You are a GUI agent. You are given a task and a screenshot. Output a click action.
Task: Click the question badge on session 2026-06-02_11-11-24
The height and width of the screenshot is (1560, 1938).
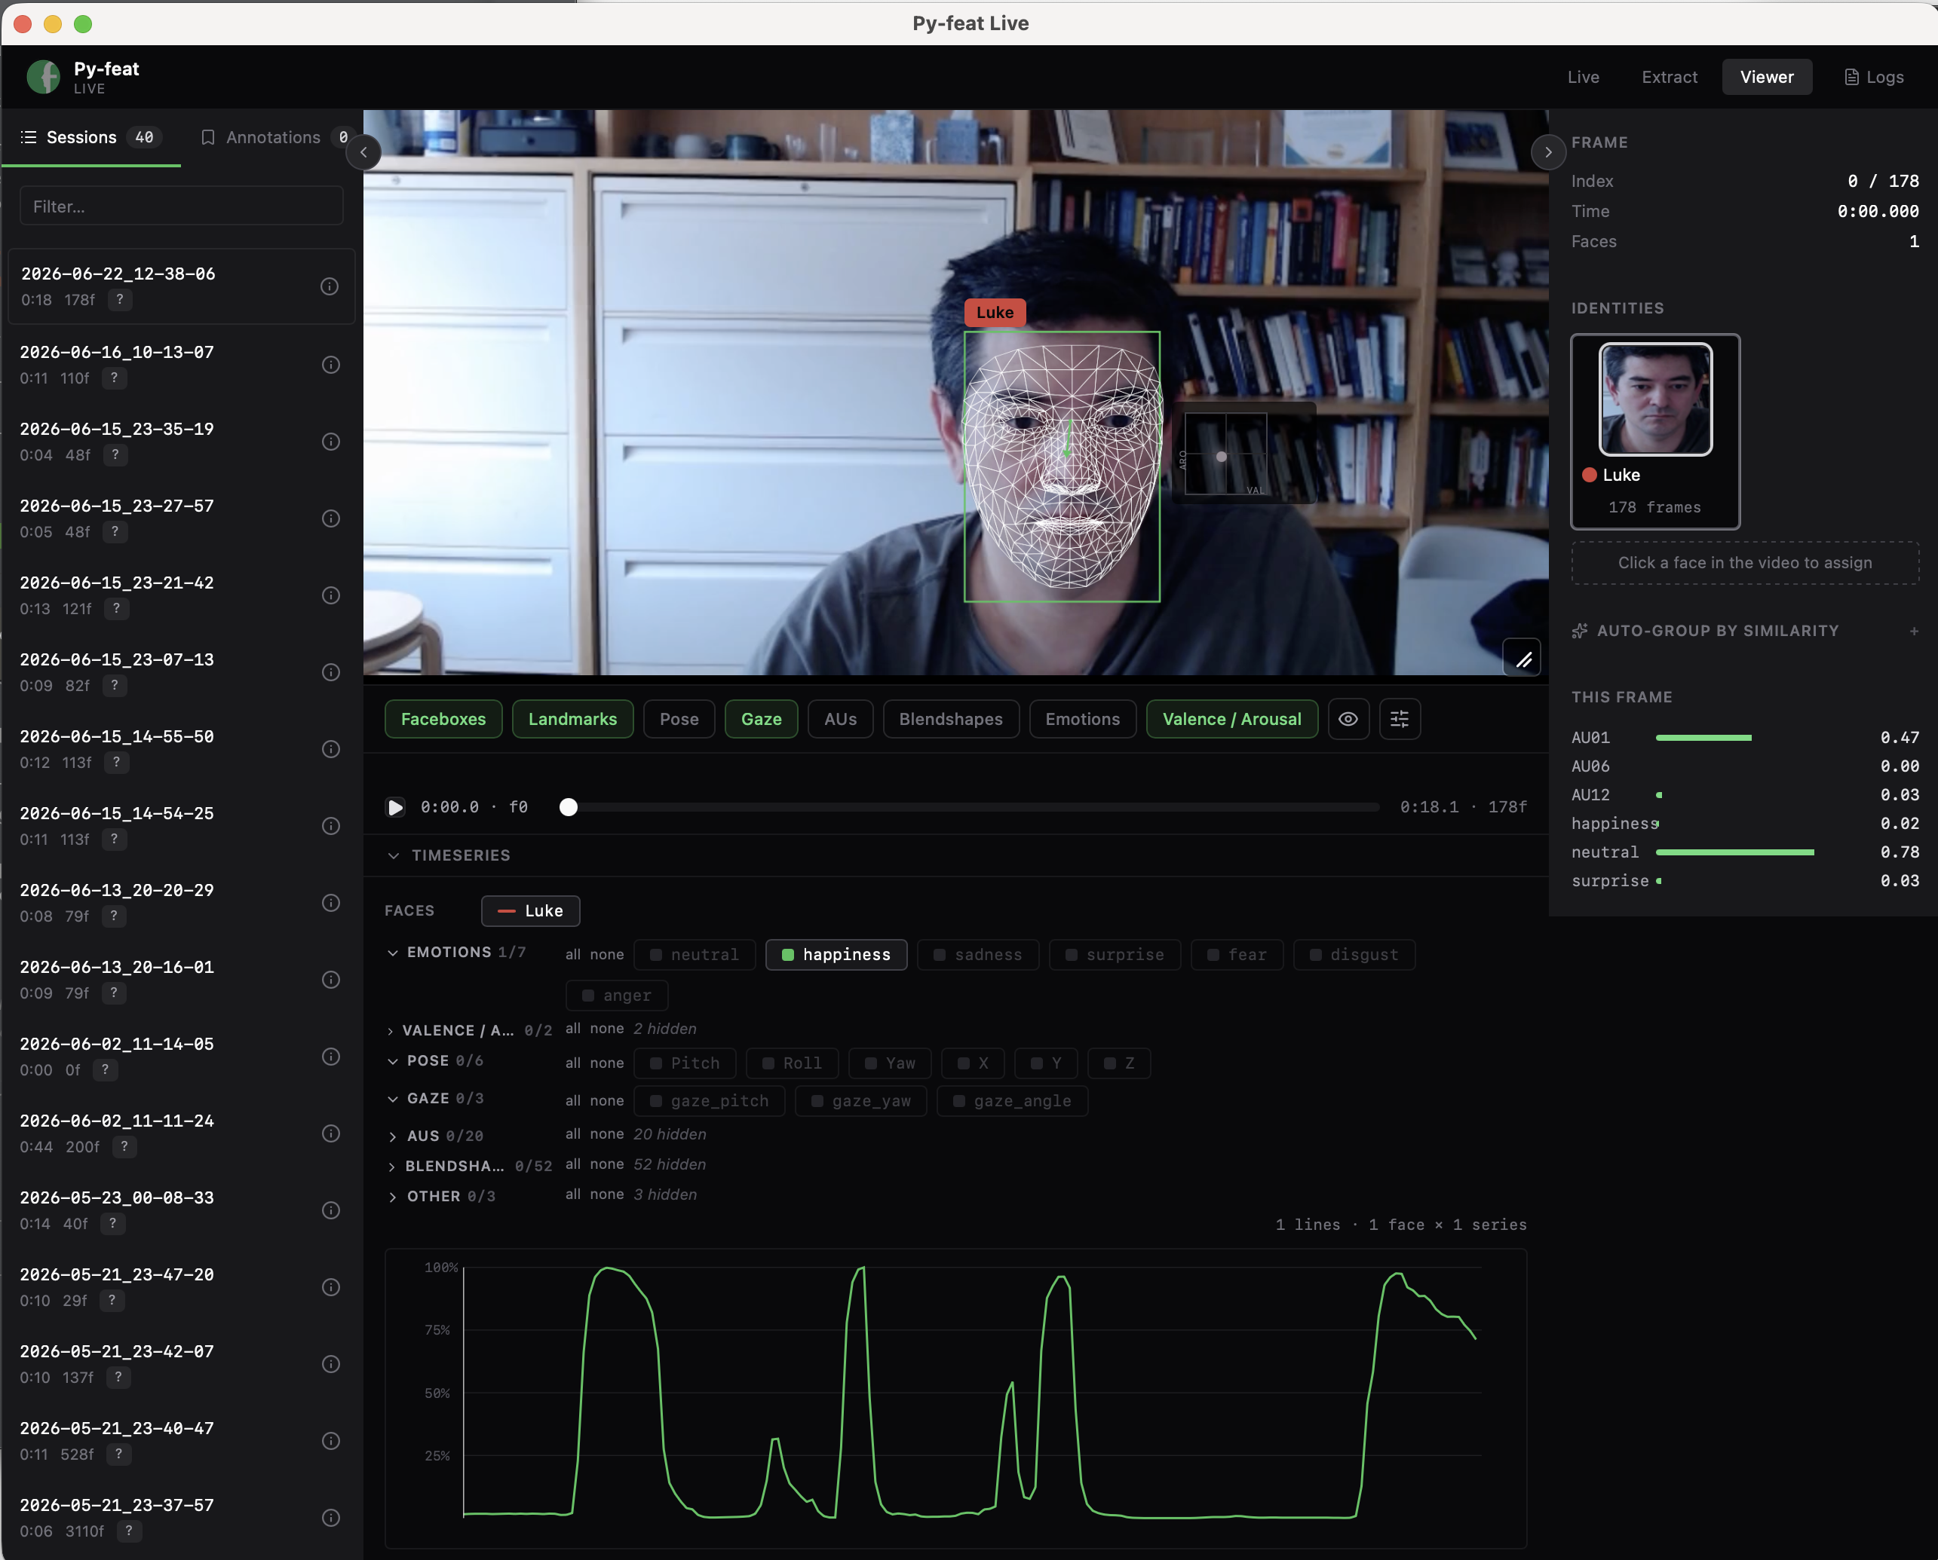click(125, 1146)
